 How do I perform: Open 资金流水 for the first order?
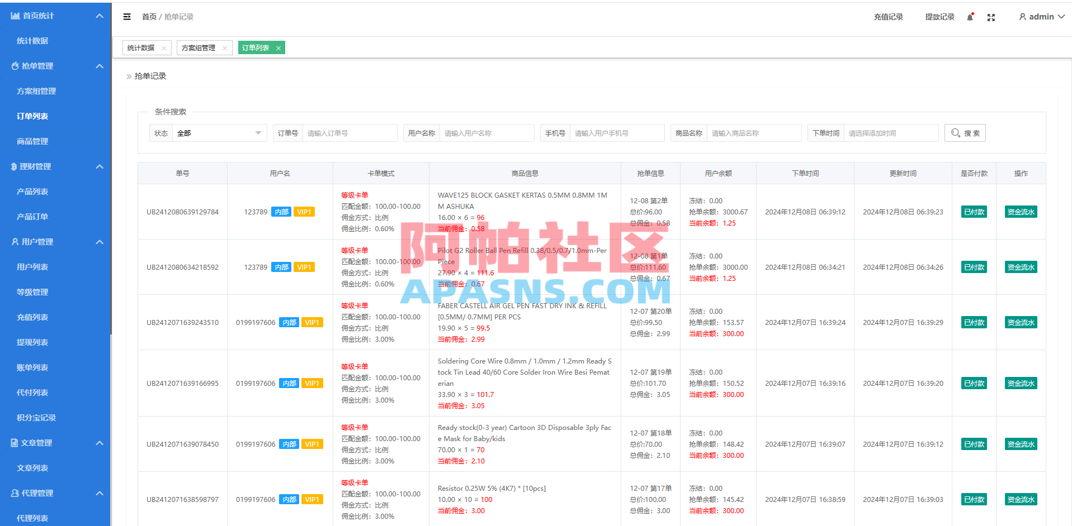[1020, 212]
